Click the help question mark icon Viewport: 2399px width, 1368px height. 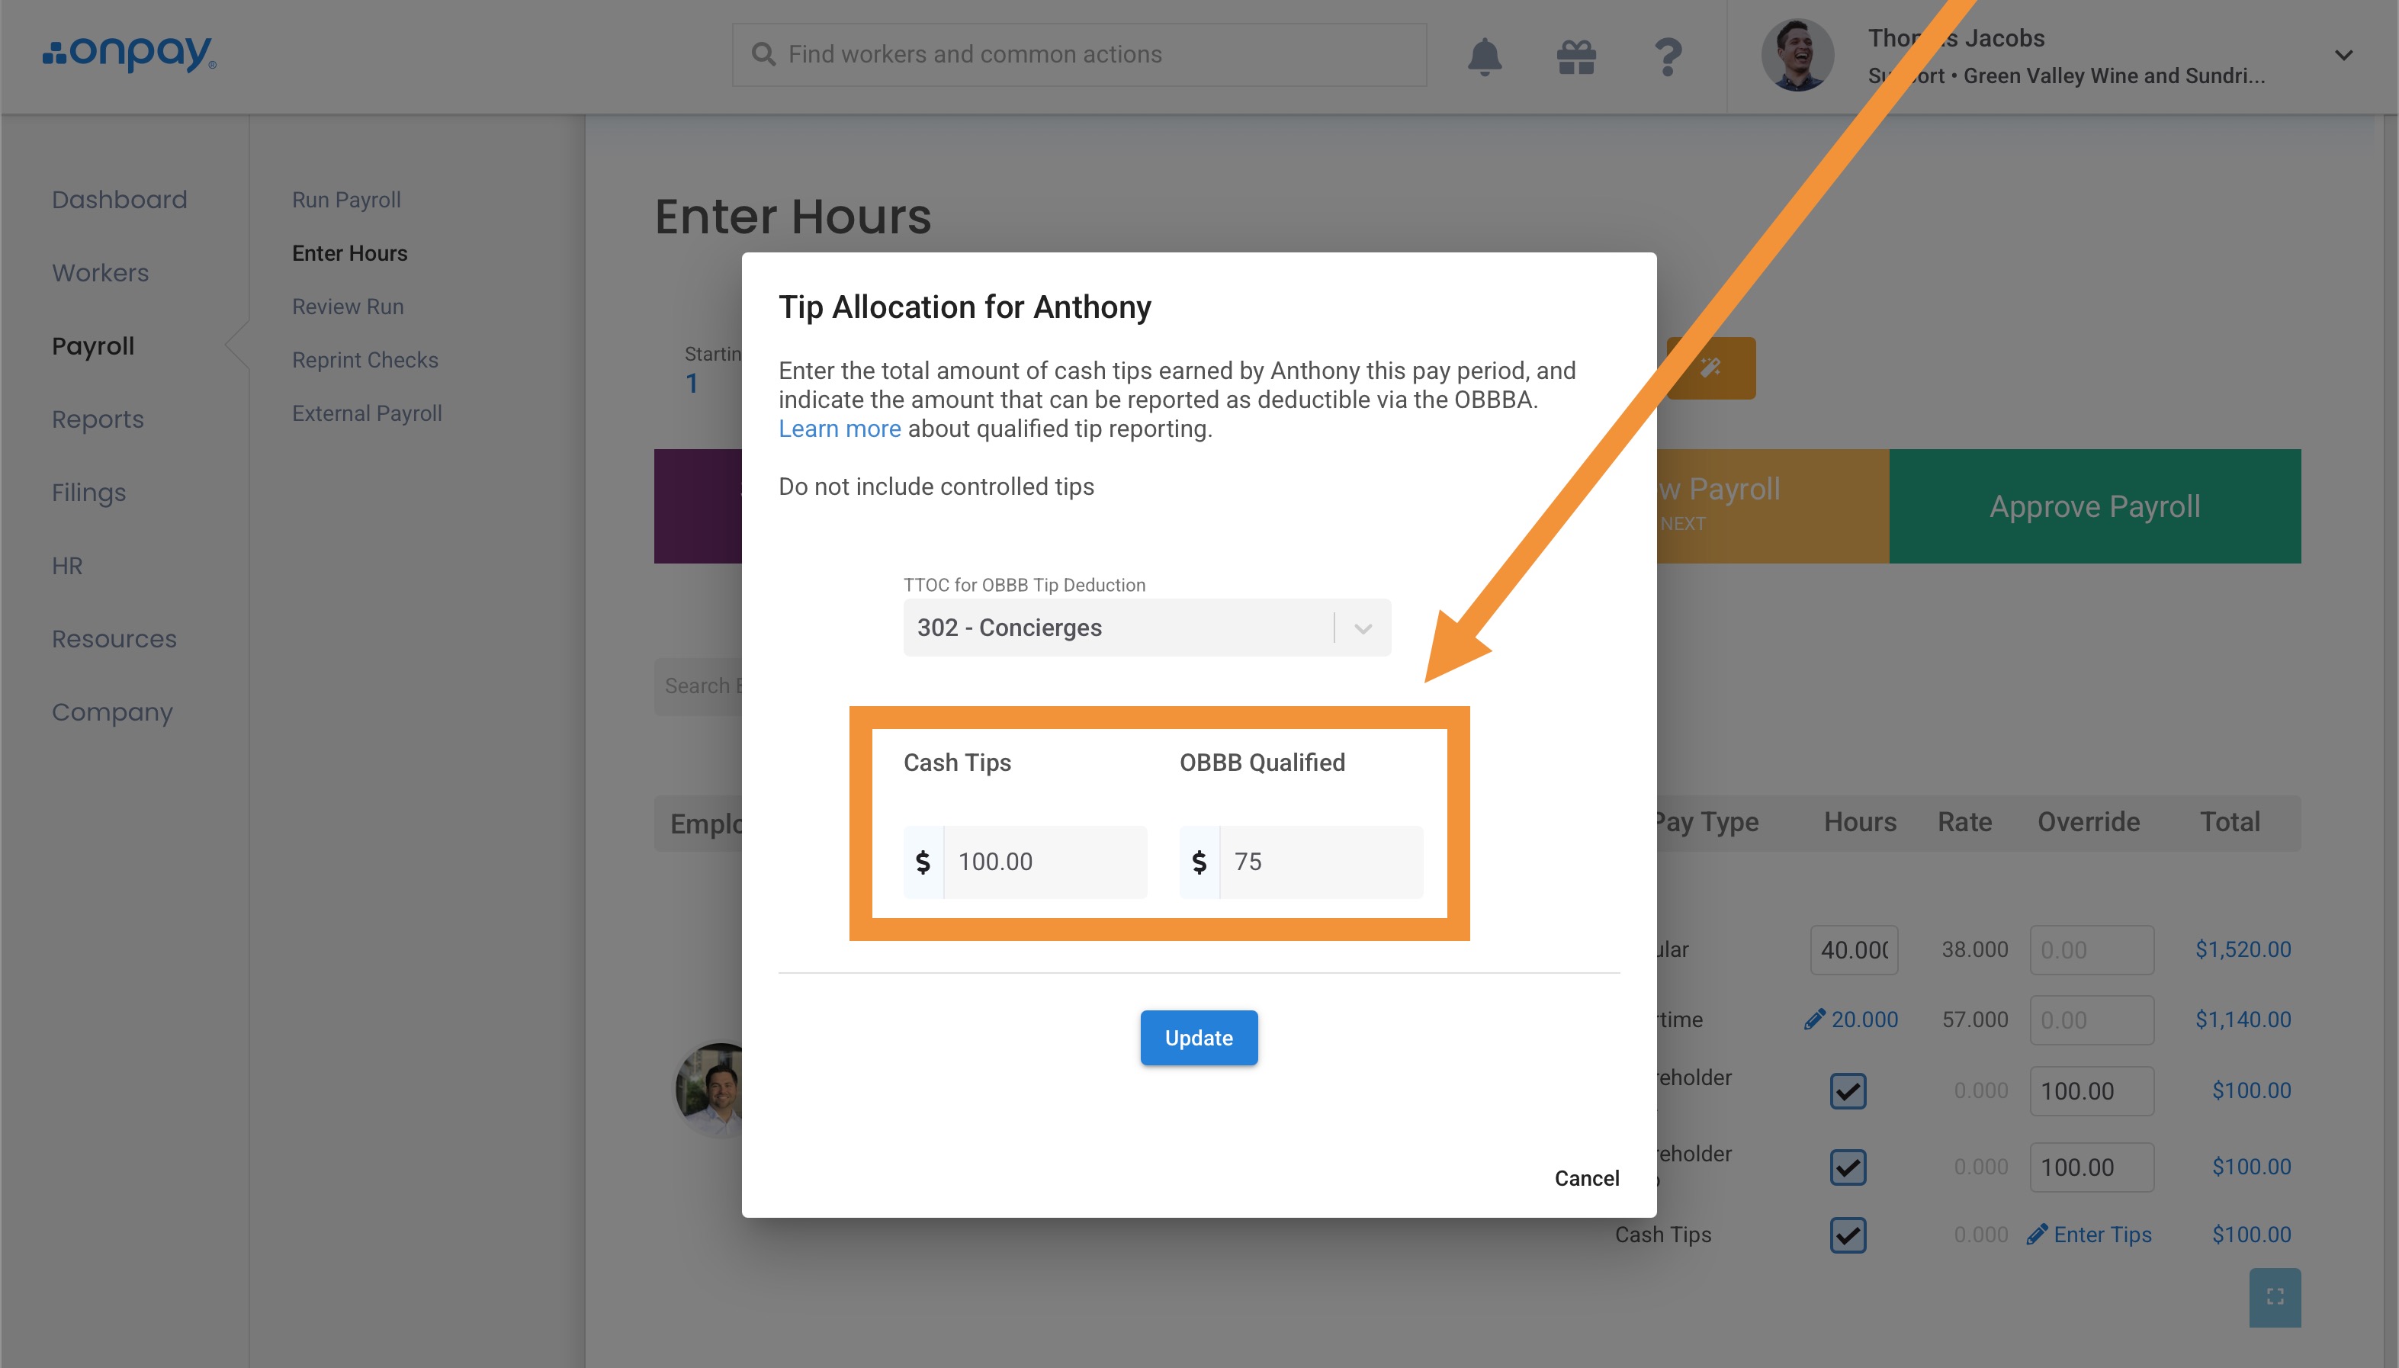coord(1667,56)
